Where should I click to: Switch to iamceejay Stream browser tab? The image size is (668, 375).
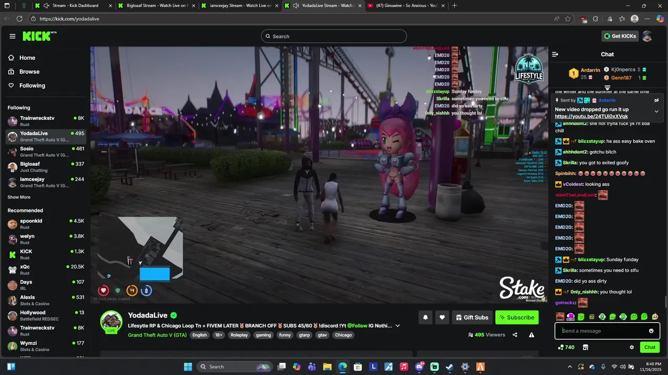(x=240, y=6)
